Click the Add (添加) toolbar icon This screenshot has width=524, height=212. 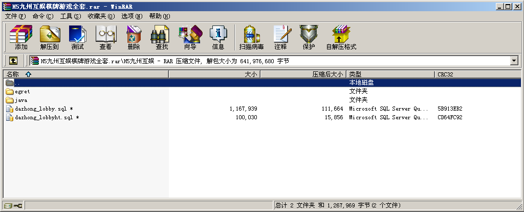point(21,38)
